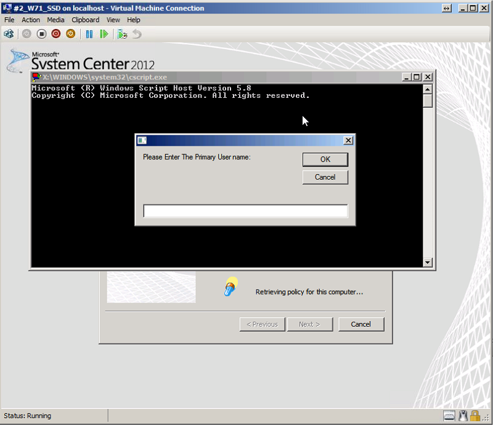Click cscript console scroll up arrow

(427, 89)
